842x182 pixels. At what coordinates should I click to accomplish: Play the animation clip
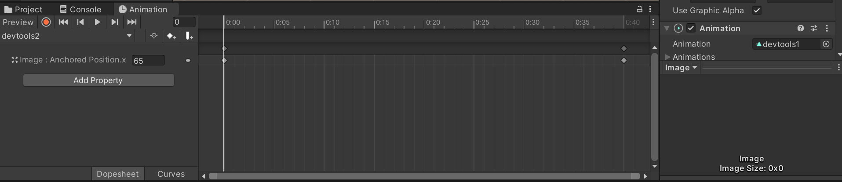(98, 22)
